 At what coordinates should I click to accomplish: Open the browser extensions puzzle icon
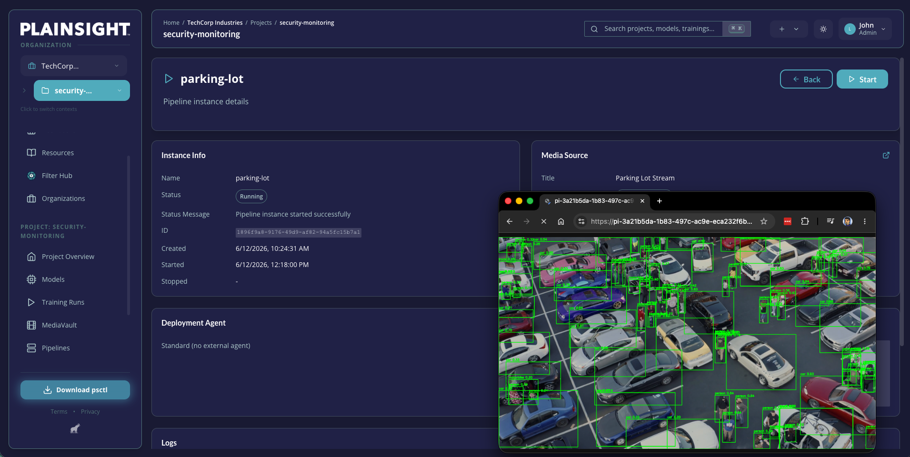point(805,221)
